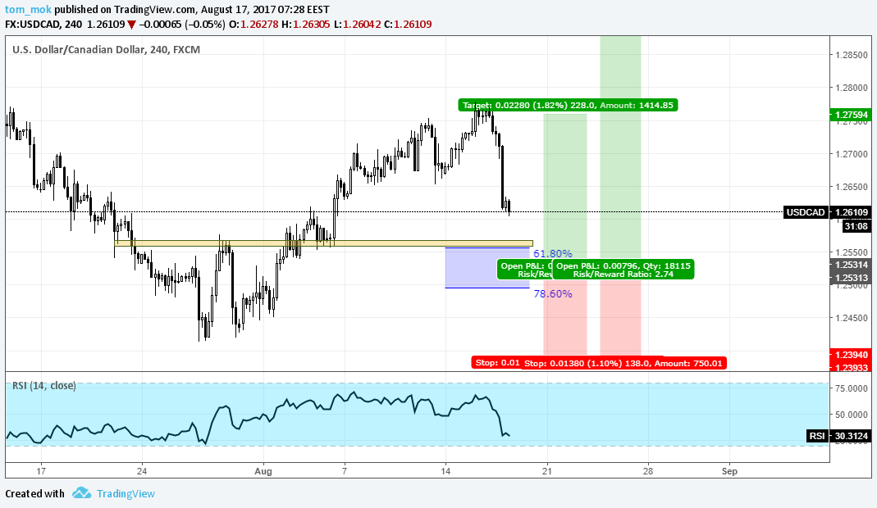Select the yellow horizontal support zone rectangle
Viewport: 877px width, 508px height.
click(323, 243)
